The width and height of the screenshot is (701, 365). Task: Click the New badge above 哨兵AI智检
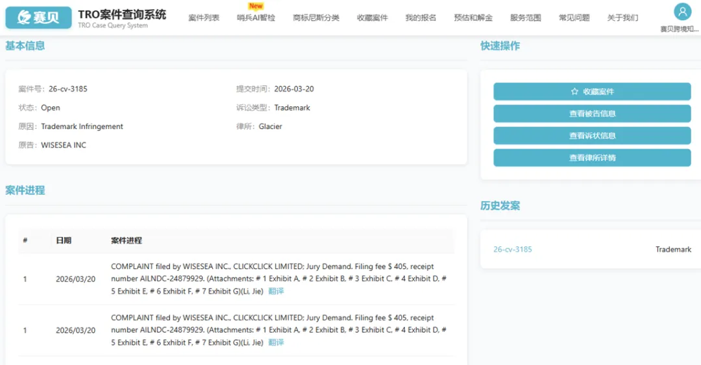[256, 6]
